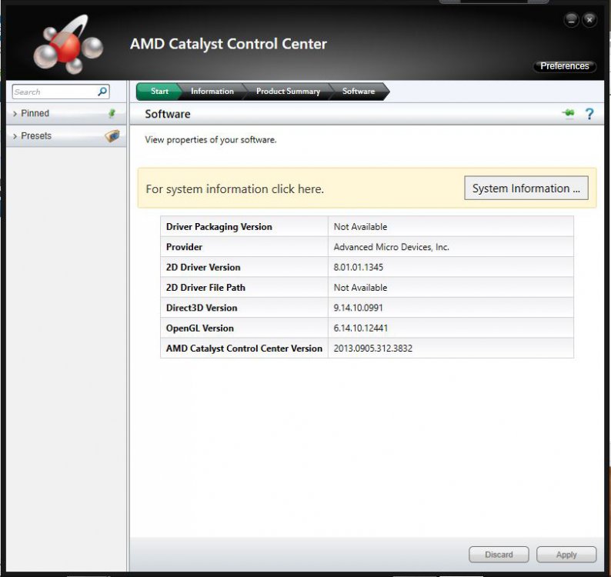Screen dimensions: 611x577
Task: Open help with the question mark icon
Action: [x=589, y=114]
